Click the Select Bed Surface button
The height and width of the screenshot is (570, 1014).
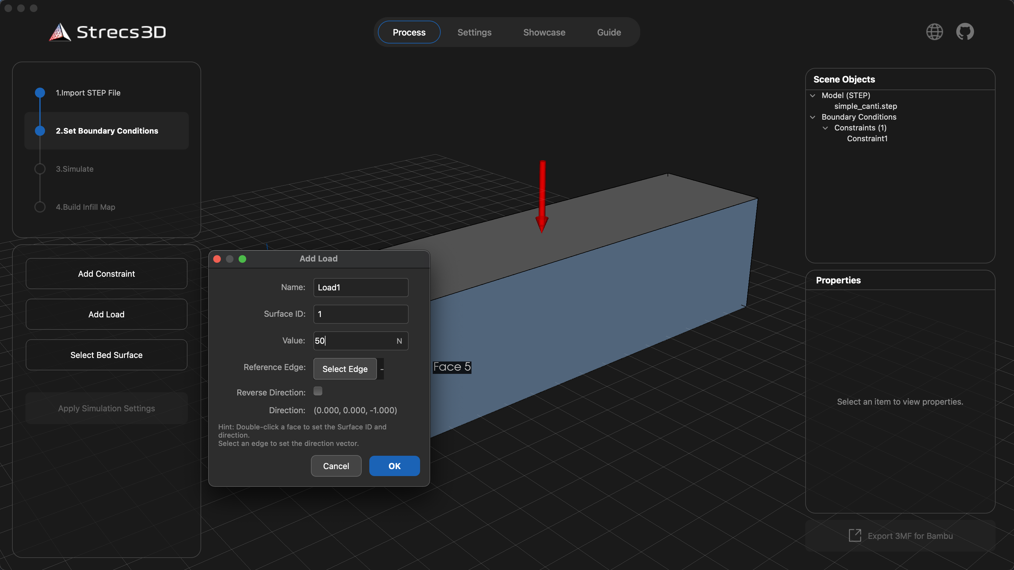click(x=106, y=355)
